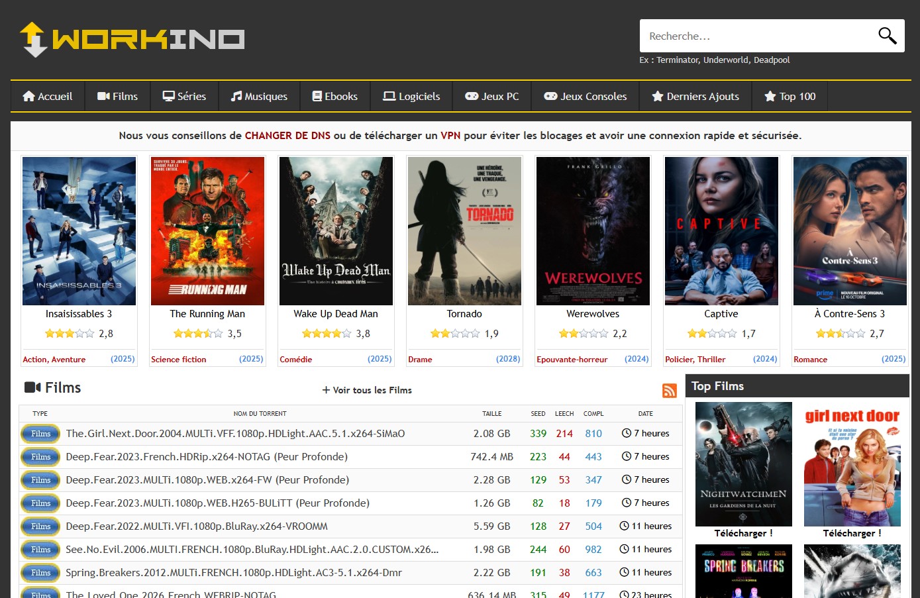This screenshot has height=598, width=920.
Task: Open See.No.Evil.2006 torrent link
Action: pyautogui.click(x=252, y=550)
